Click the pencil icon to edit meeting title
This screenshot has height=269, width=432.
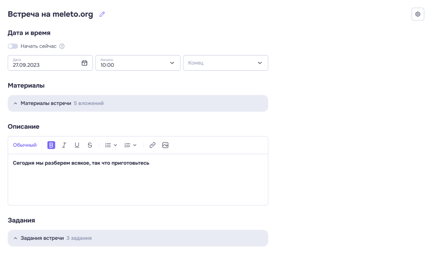(x=102, y=14)
